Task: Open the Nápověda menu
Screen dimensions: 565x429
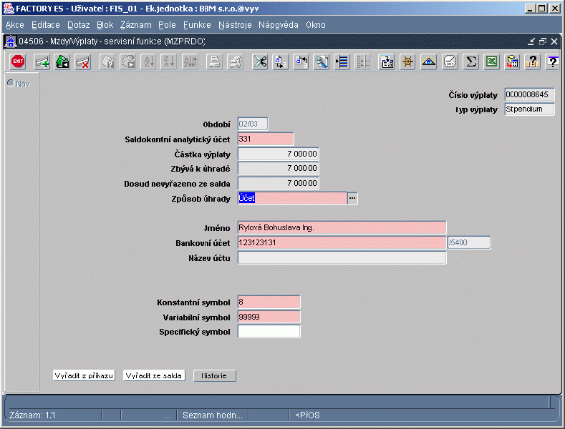Action: (278, 25)
